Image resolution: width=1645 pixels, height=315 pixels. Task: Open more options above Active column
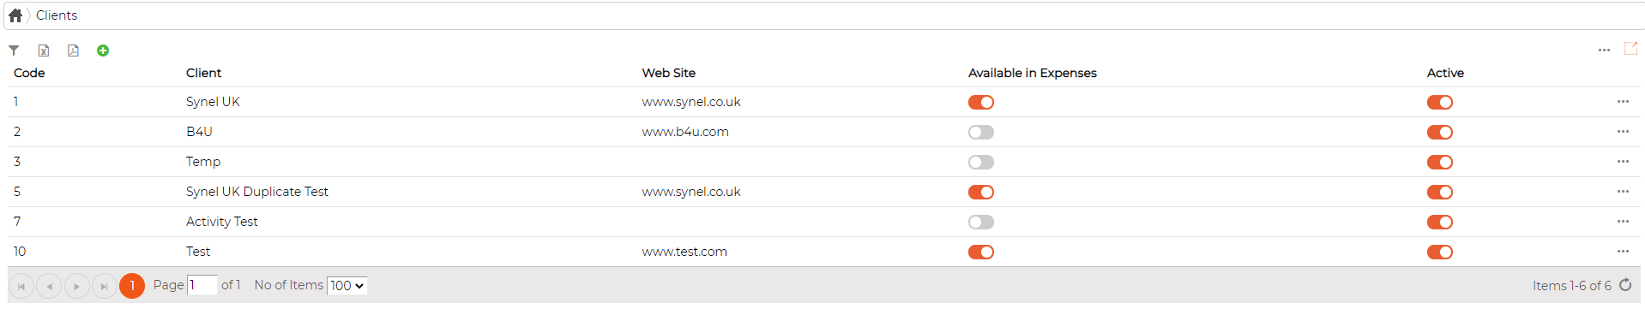[1604, 51]
